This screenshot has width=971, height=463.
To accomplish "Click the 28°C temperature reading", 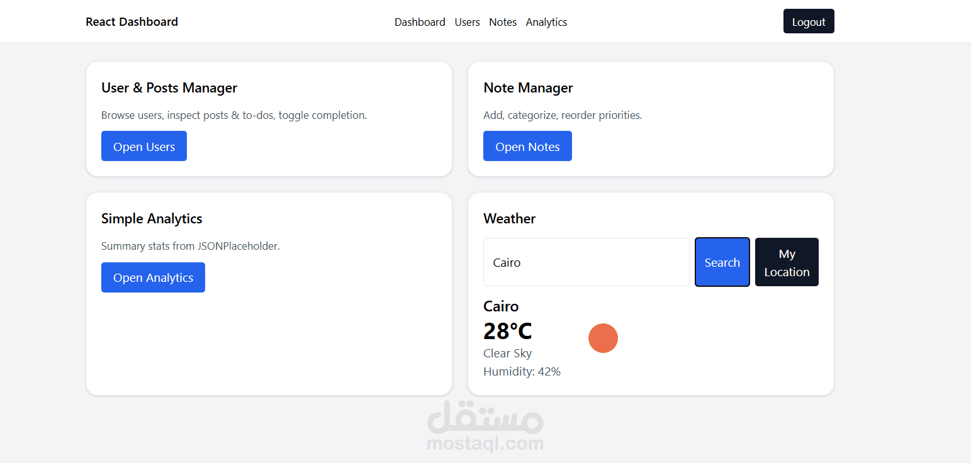I will pyautogui.click(x=508, y=331).
